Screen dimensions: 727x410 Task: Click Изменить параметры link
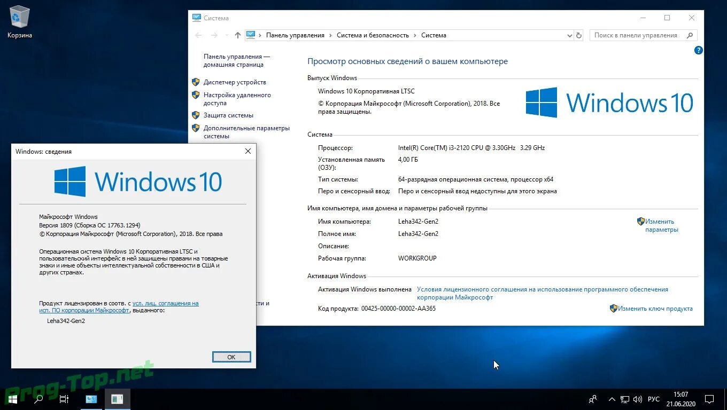[x=661, y=225]
